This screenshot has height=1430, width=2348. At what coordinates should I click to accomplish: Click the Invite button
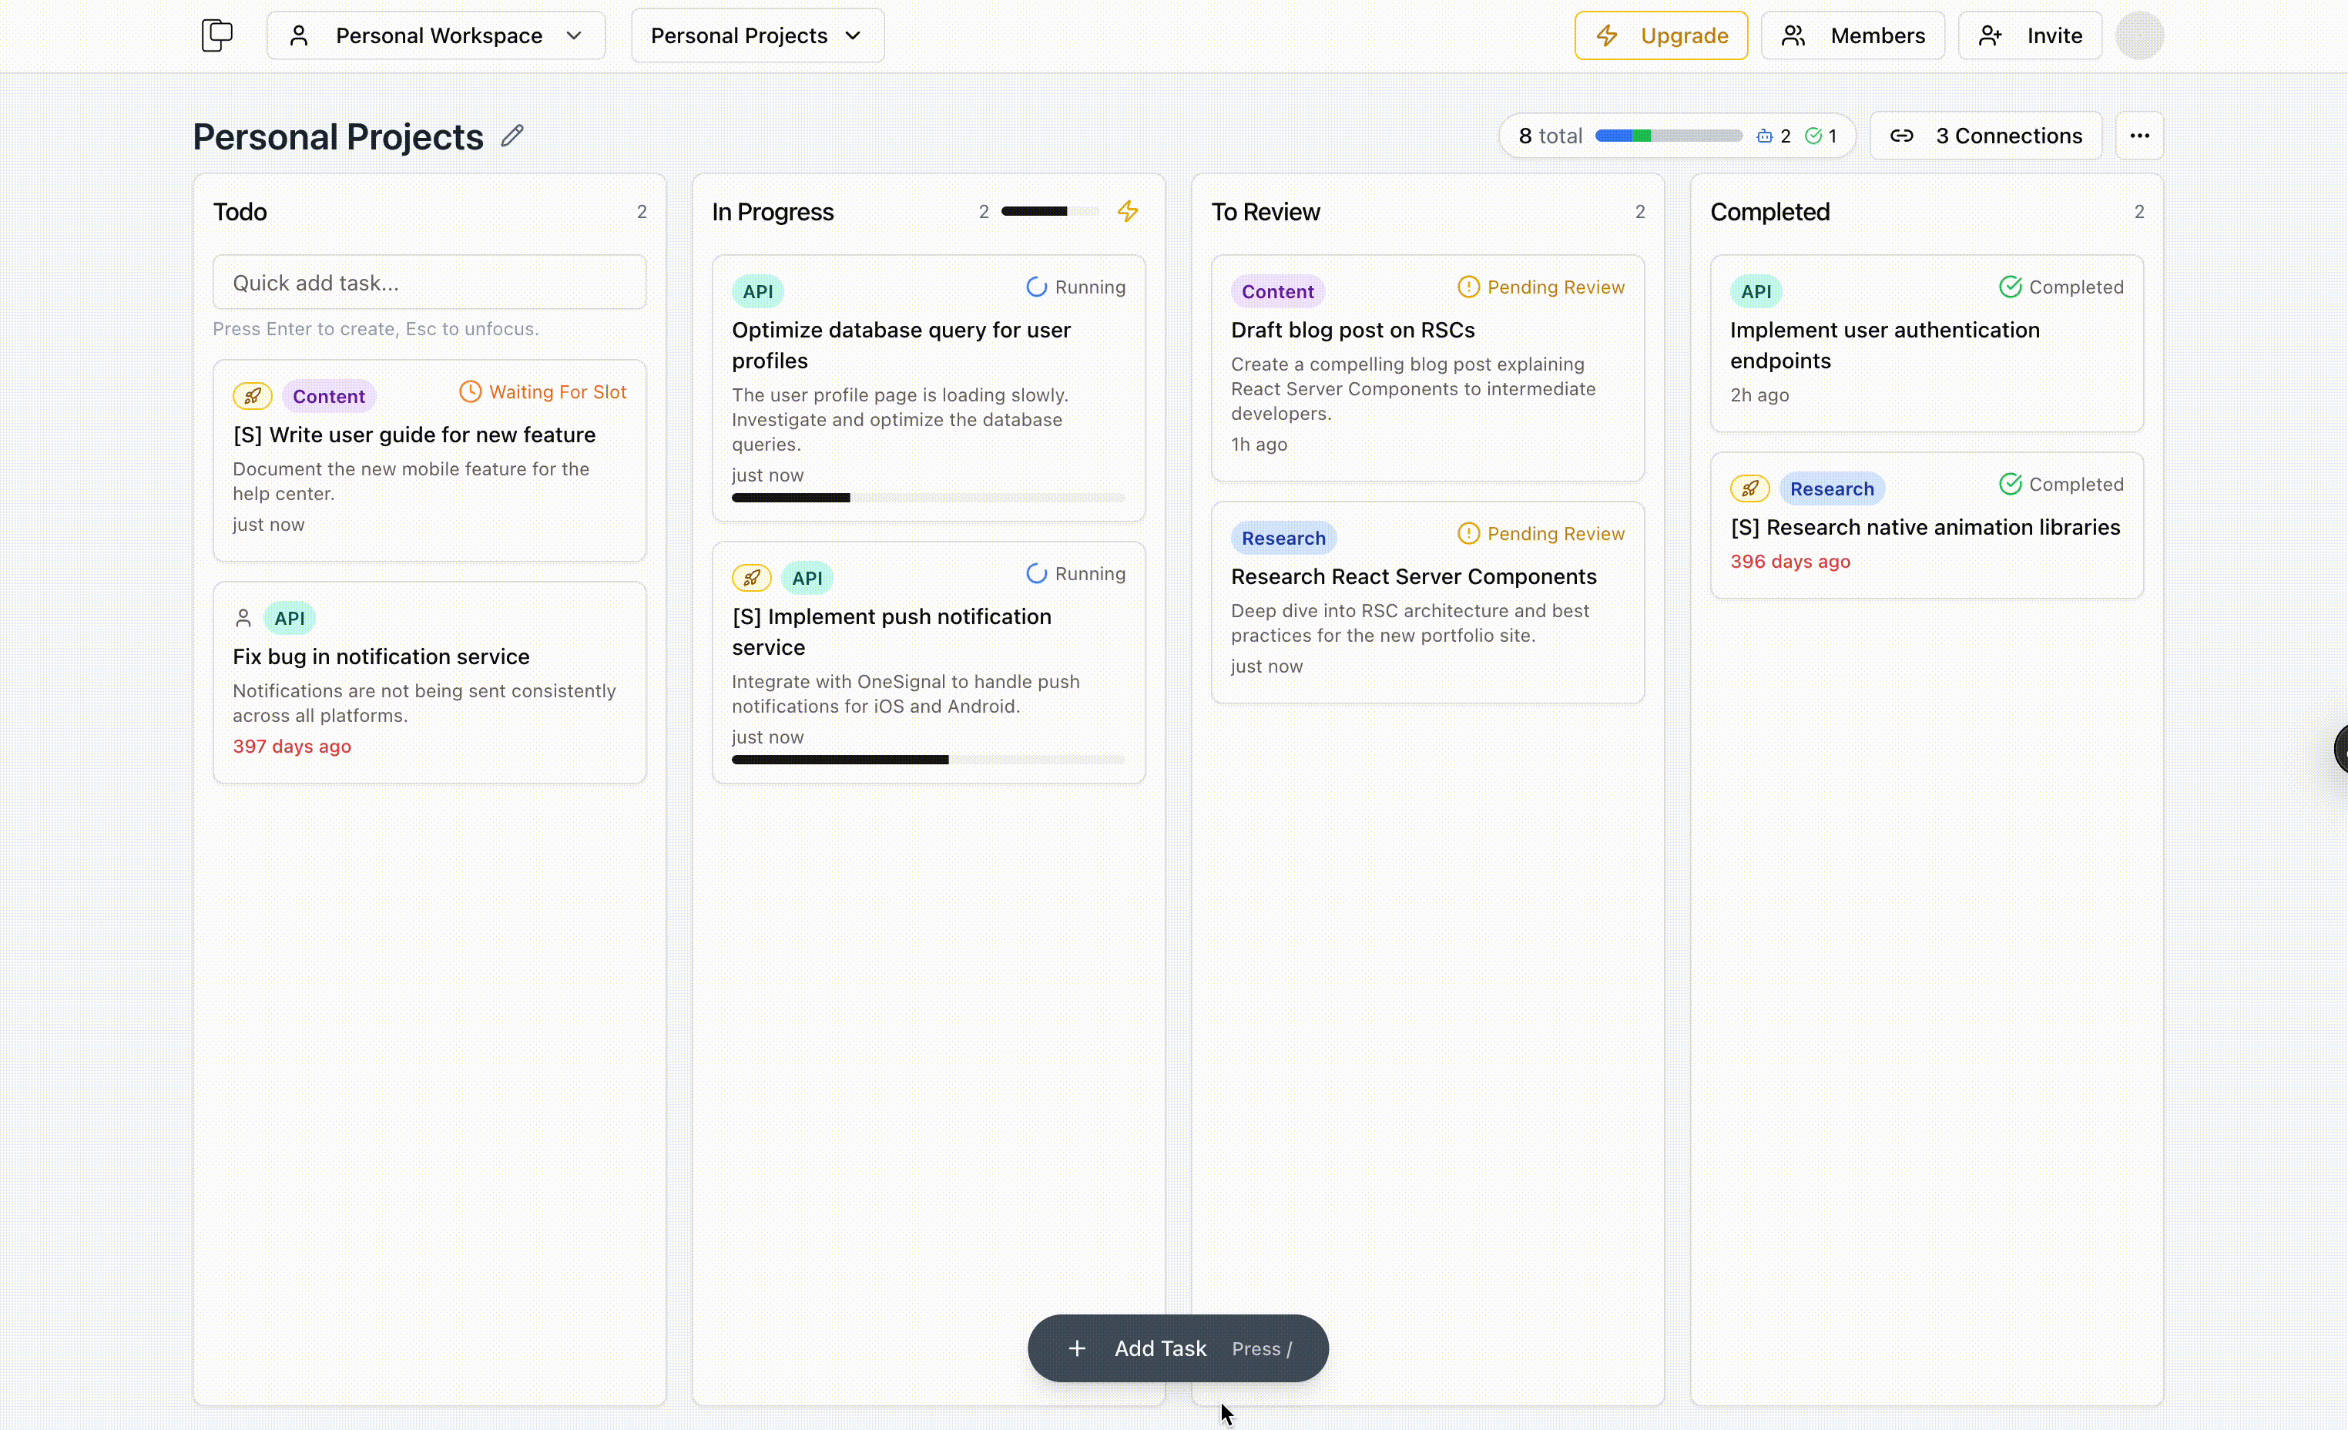point(2029,35)
